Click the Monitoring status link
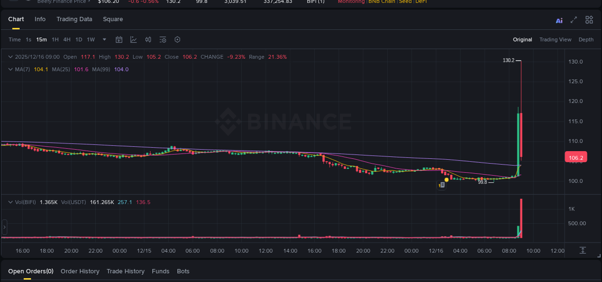The width and height of the screenshot is (602, 282). (351, 2)
